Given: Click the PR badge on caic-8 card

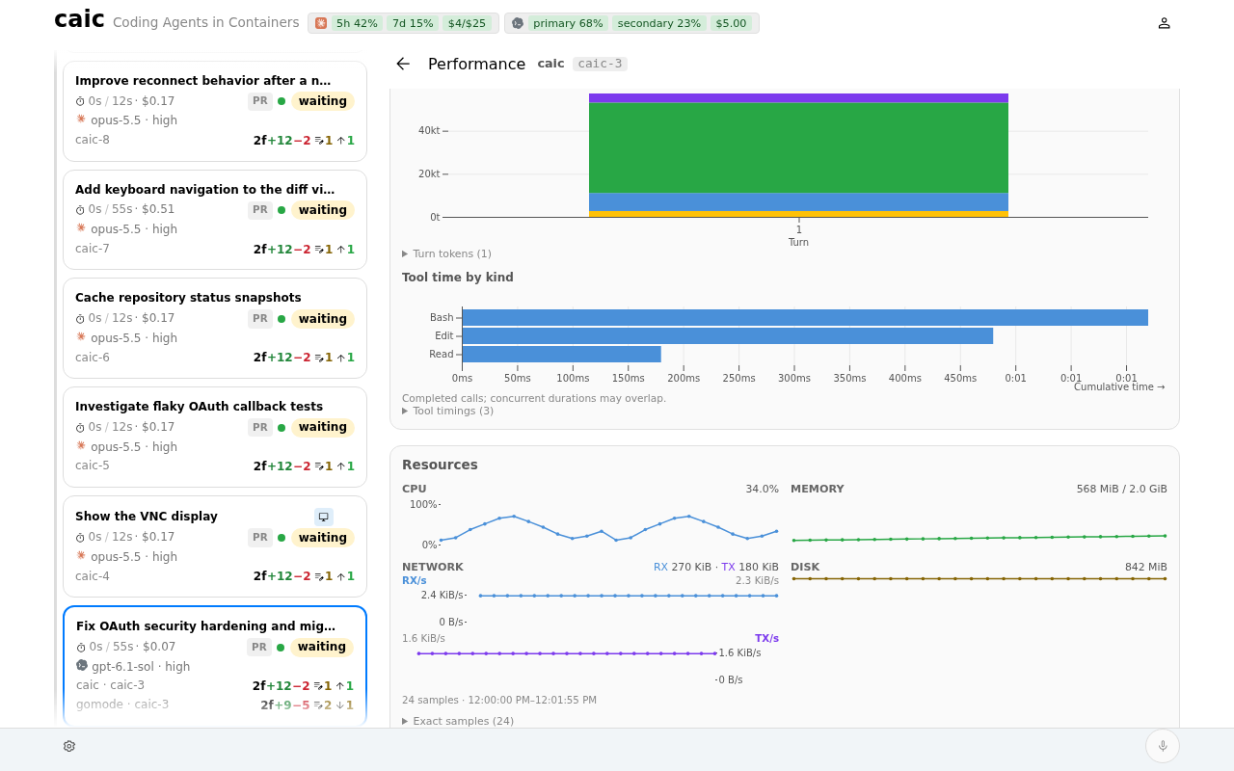Looking at the screenshot, I should (260, 101).
